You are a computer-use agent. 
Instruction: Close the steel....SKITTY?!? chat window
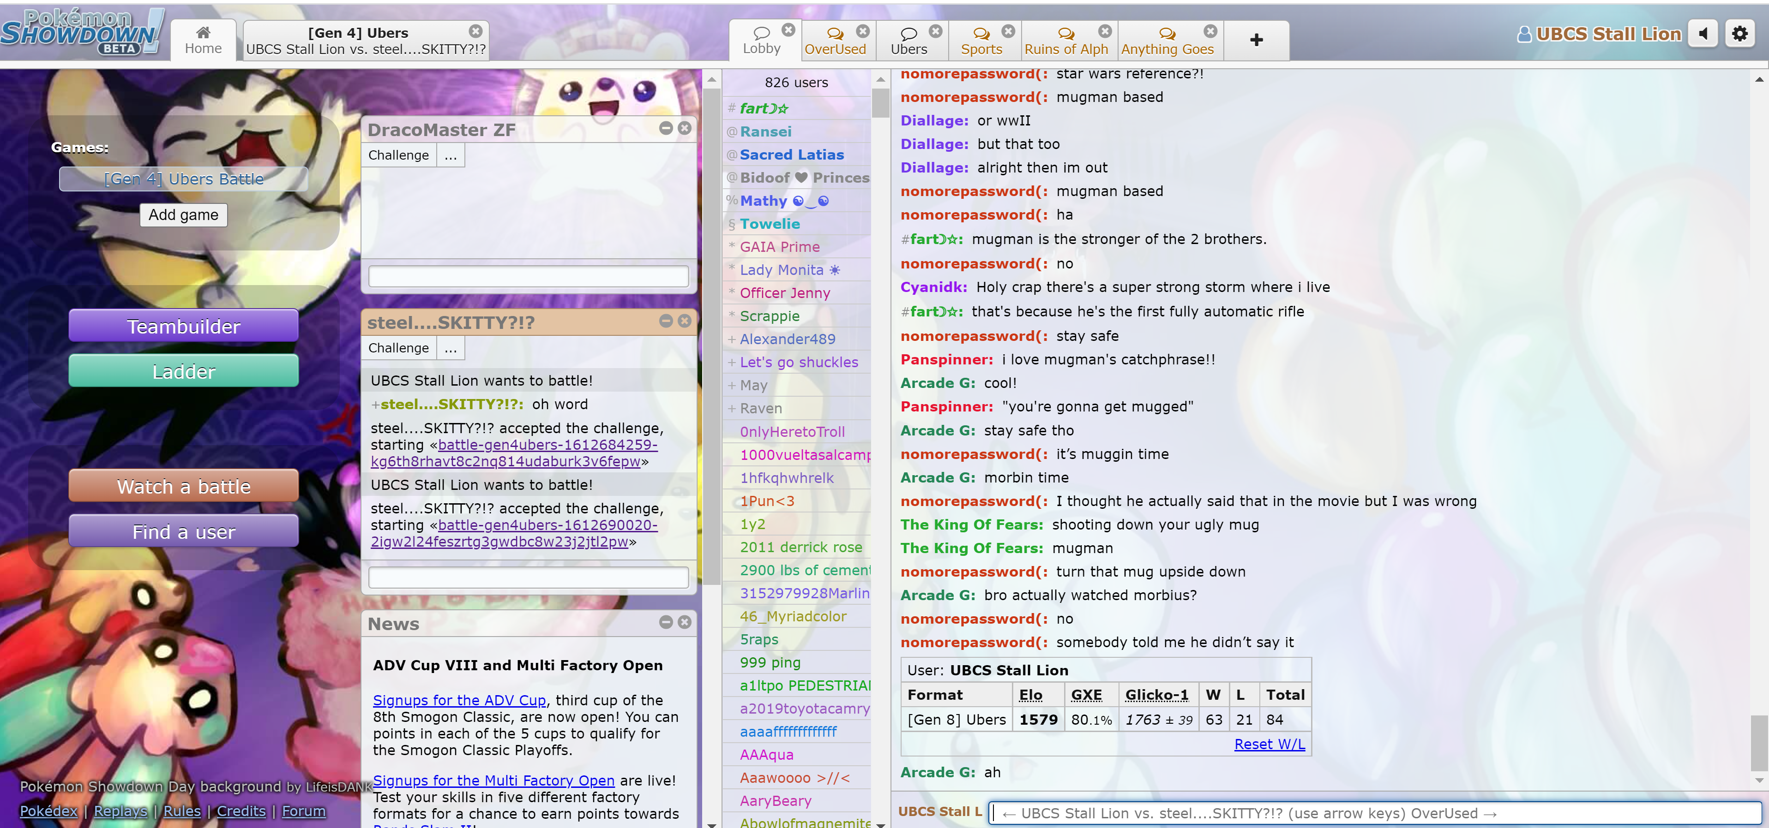click(x=684, y=321)
